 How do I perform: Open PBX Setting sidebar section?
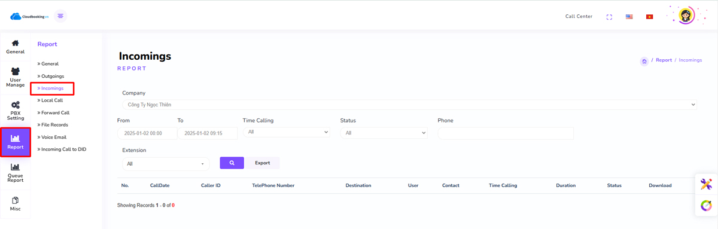(x=16, y=111)
